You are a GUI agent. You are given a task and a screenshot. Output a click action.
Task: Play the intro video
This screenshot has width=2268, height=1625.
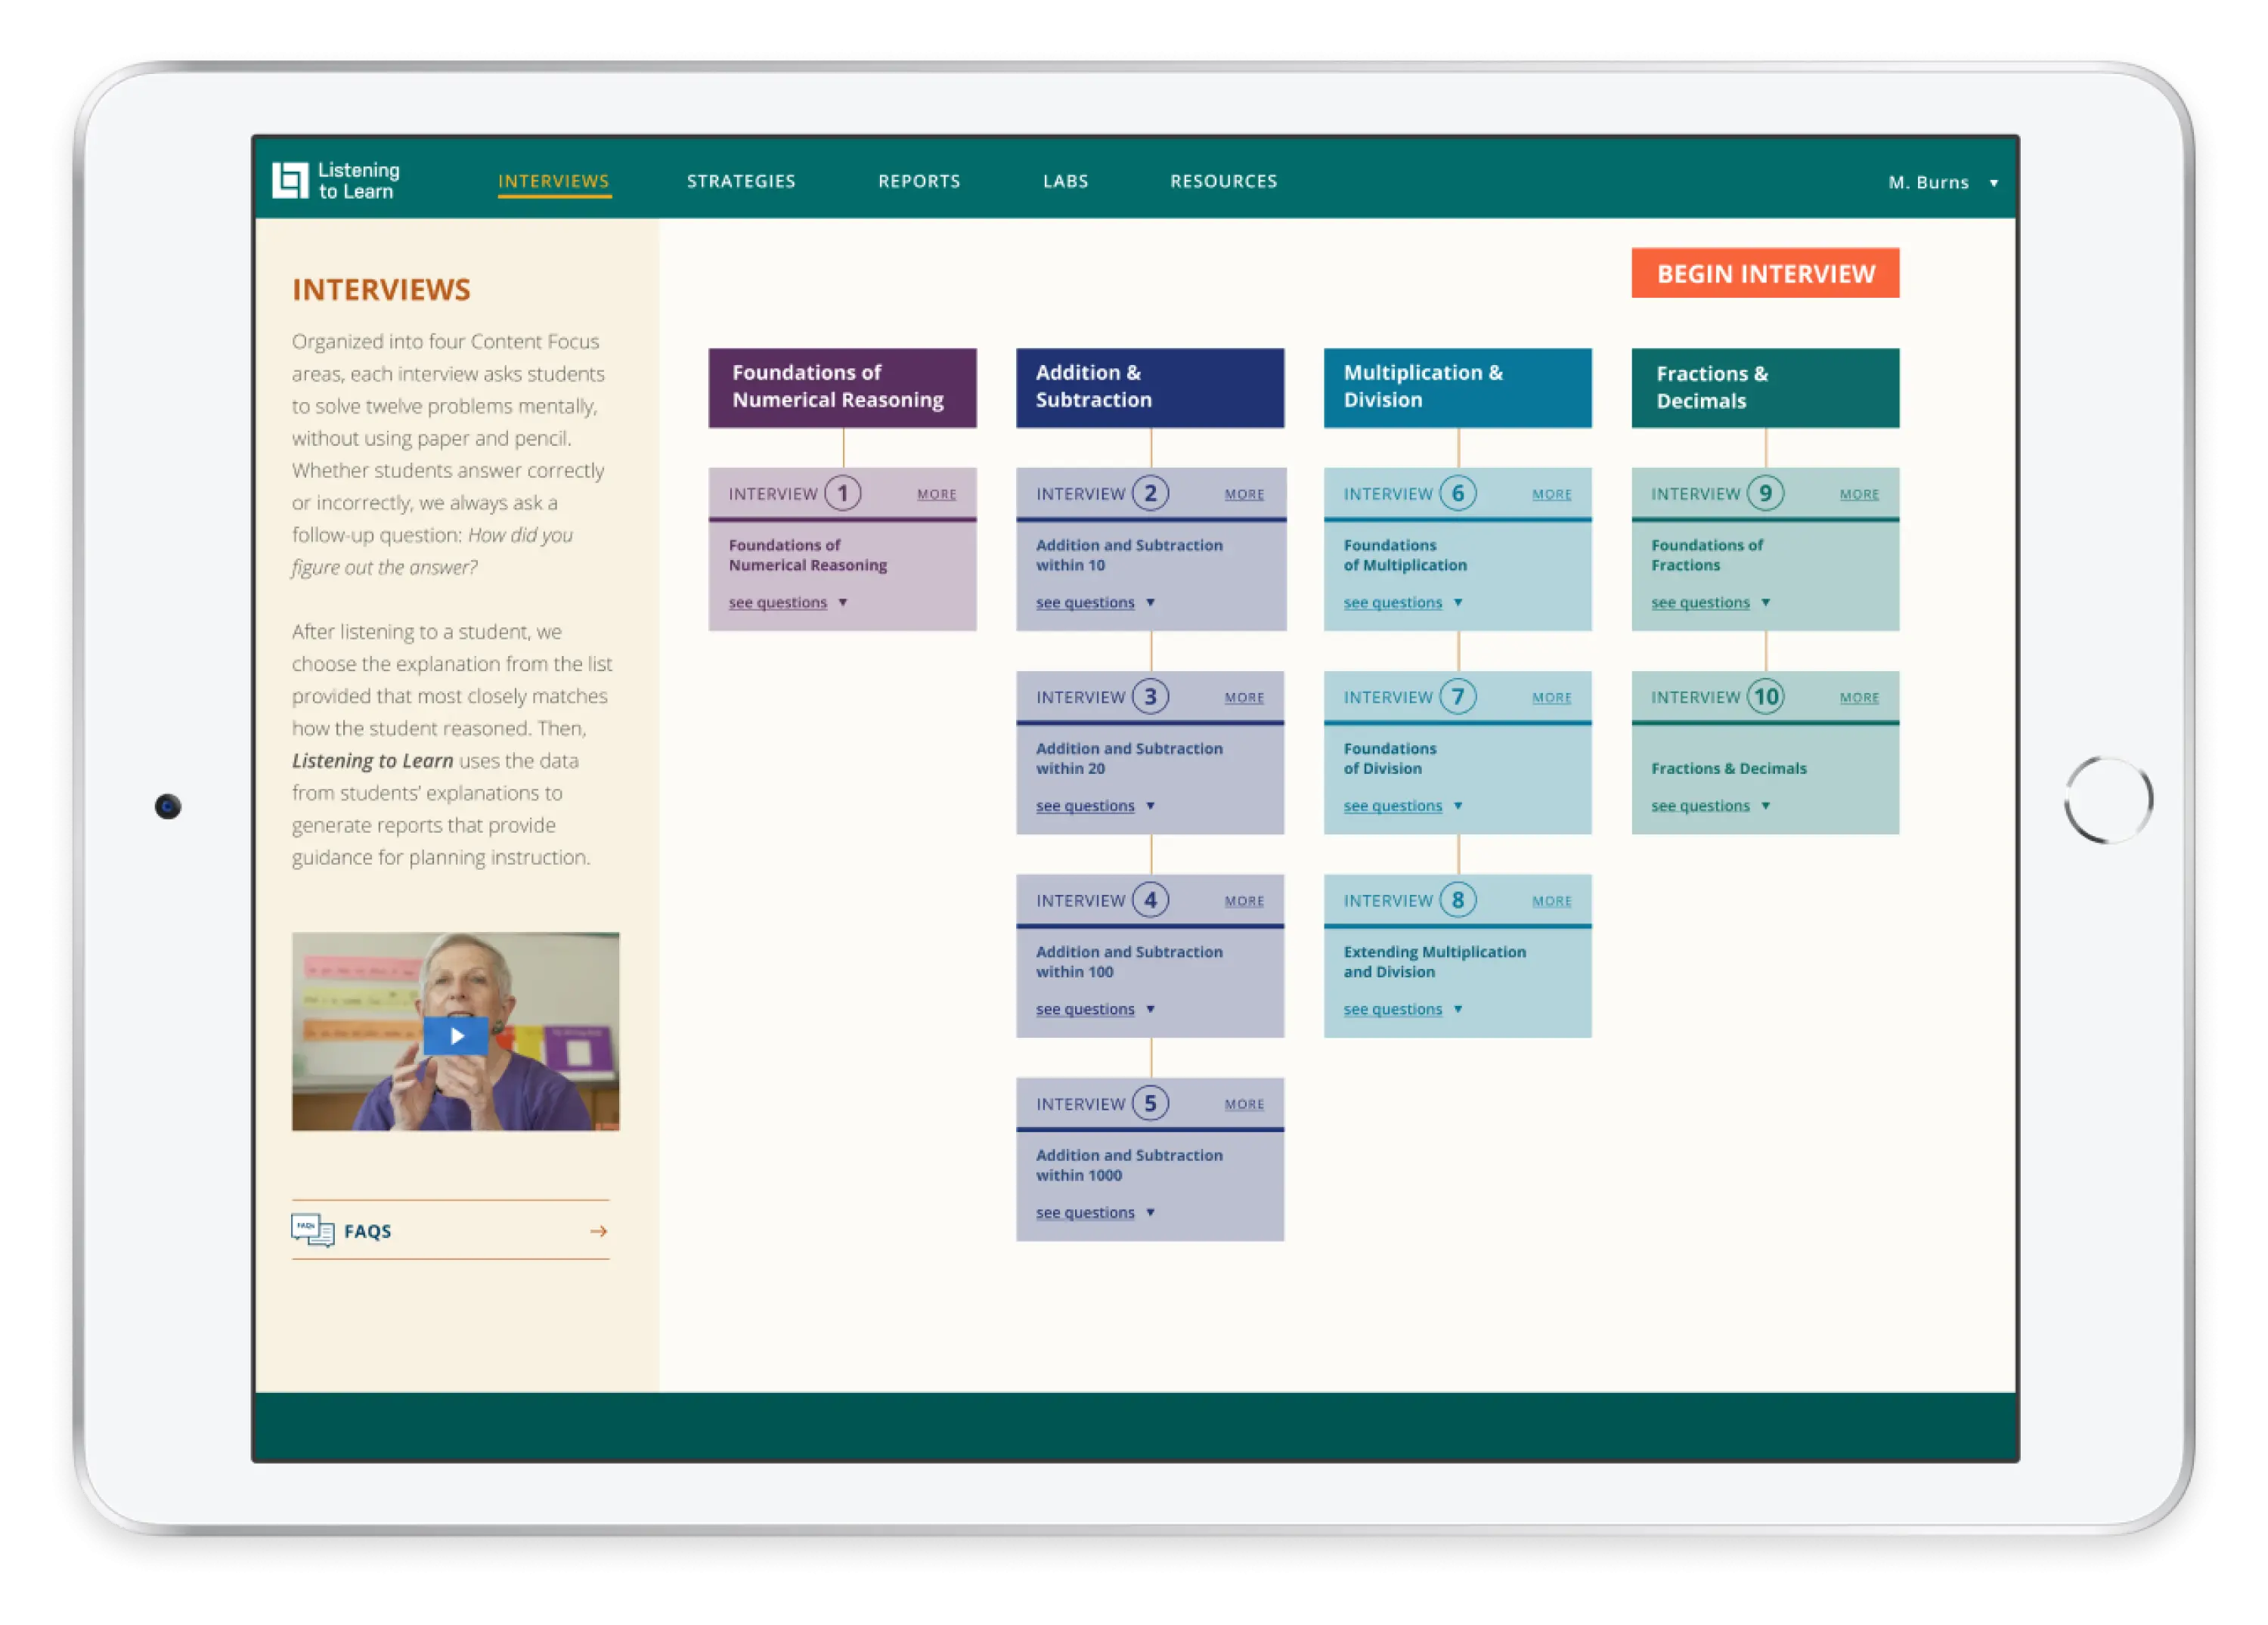(455, 1036)
